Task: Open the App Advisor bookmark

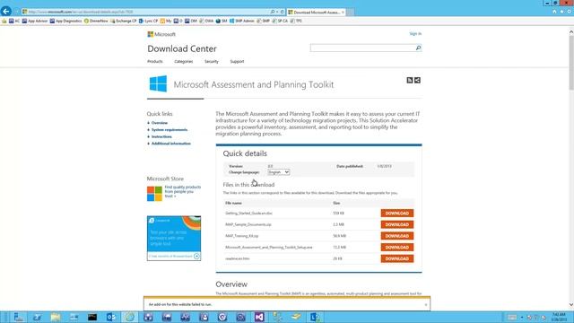Action: point(35,21)
